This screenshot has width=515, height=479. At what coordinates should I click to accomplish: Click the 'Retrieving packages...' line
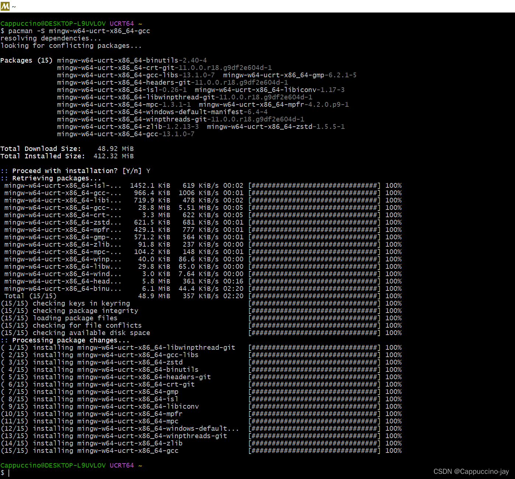(57, 178)
